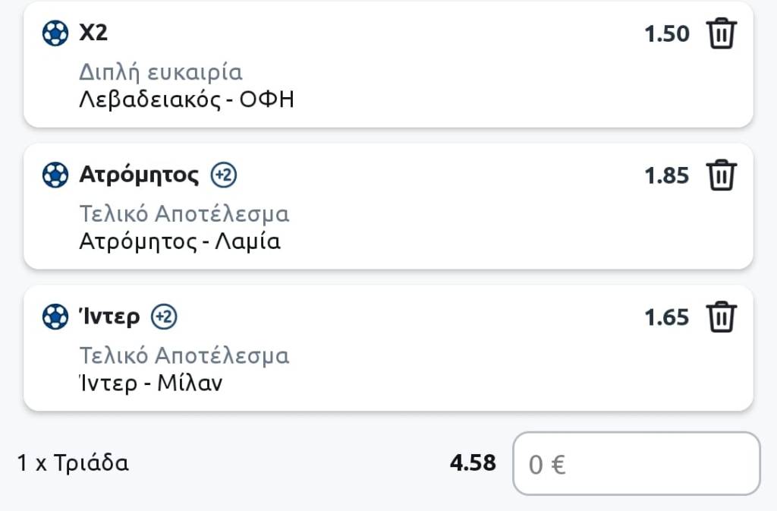The width and height of the screenshot is (777, 511).
Task: Click the 4.58 total odds
Action: (473, 463)
